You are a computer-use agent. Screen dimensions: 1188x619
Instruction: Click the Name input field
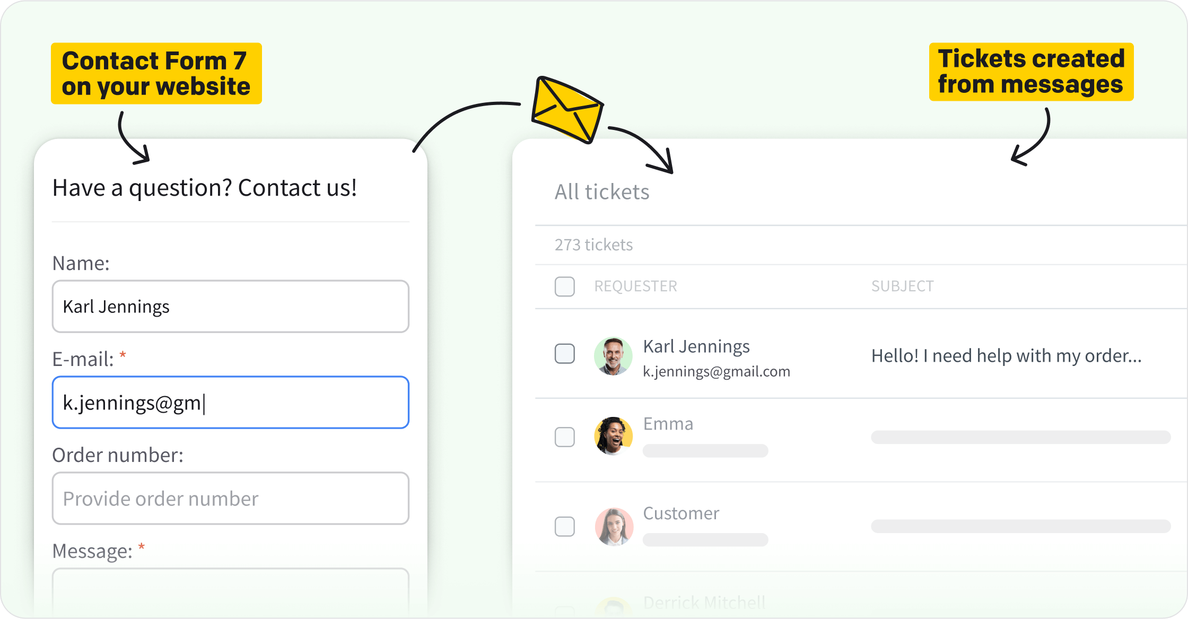click(230, 307)
